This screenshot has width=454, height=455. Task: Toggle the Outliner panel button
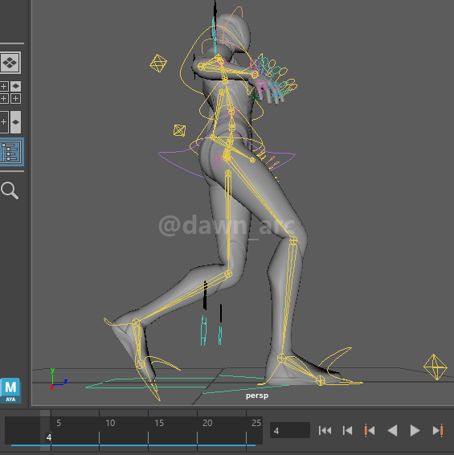pos(10,152)
